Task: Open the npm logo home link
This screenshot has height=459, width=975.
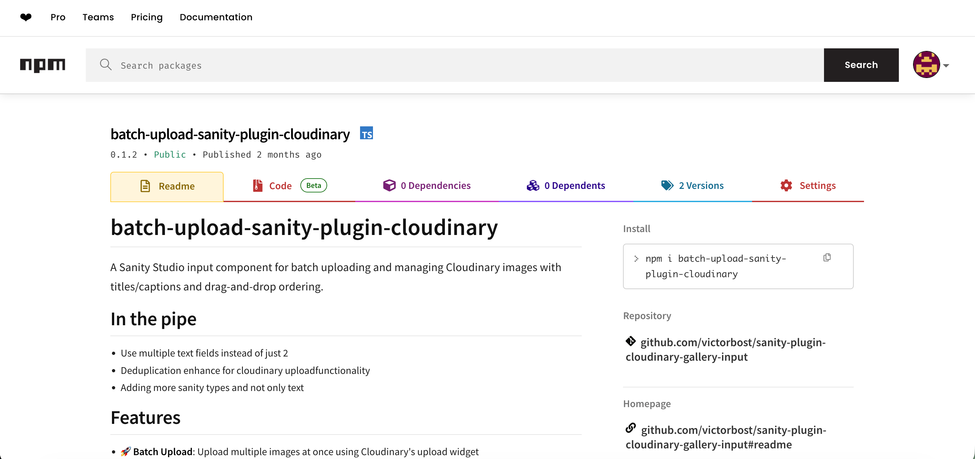Action: point(42,65)
